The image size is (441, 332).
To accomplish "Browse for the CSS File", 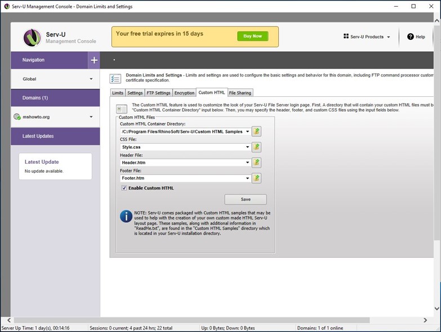I will click(x=256, y=147).
